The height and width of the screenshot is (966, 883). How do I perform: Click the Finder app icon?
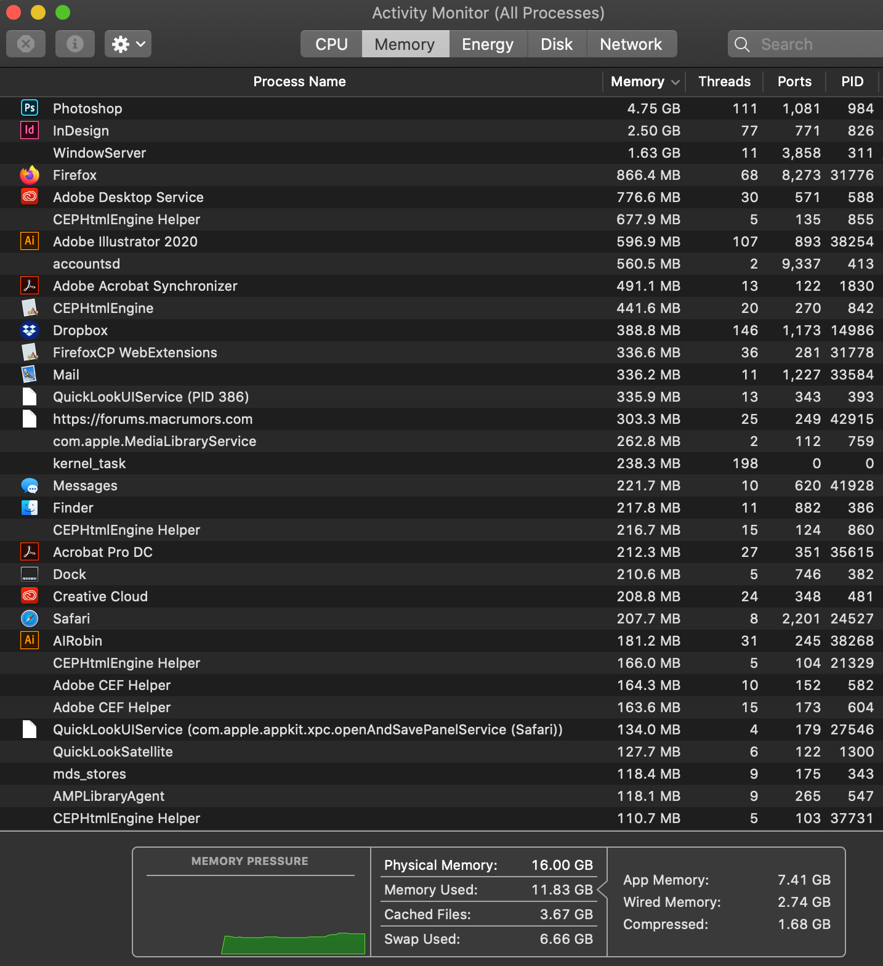pos(30,507)
